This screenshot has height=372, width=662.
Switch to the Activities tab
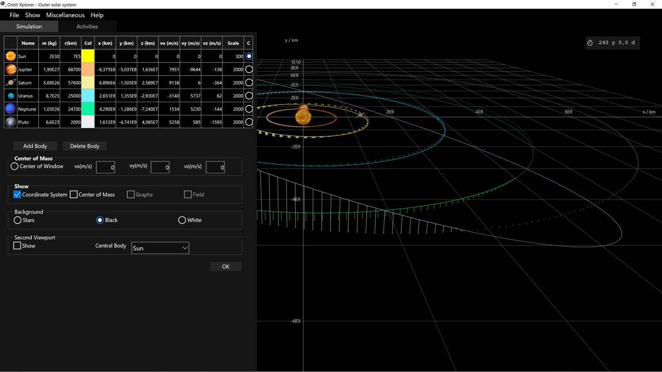(x=87, y=26)
